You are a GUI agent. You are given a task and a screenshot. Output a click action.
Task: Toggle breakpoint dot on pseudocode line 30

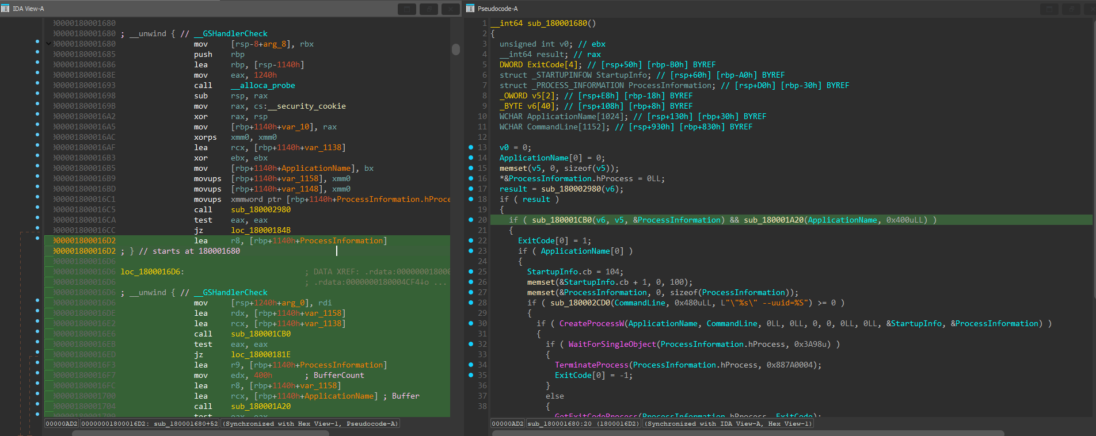pyautogui.click(x=471, y=323)
